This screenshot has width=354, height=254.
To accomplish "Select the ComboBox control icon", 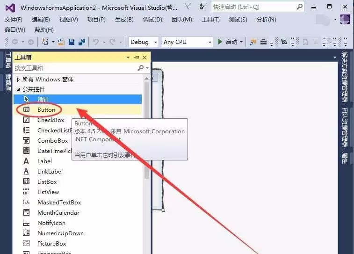I will point(26,140).
